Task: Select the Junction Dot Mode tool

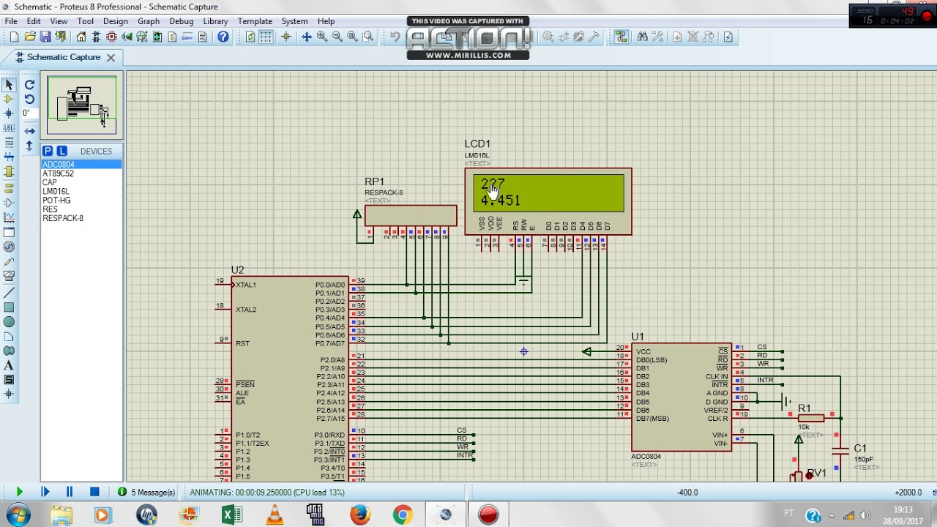Action: tap(9, 113)
